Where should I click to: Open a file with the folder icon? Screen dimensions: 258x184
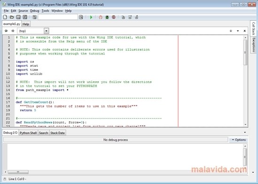click(12, 17)
